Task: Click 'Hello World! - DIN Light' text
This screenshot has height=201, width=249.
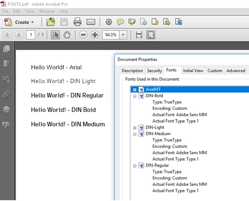Action: pyautogui.click(x=63, y=81)
